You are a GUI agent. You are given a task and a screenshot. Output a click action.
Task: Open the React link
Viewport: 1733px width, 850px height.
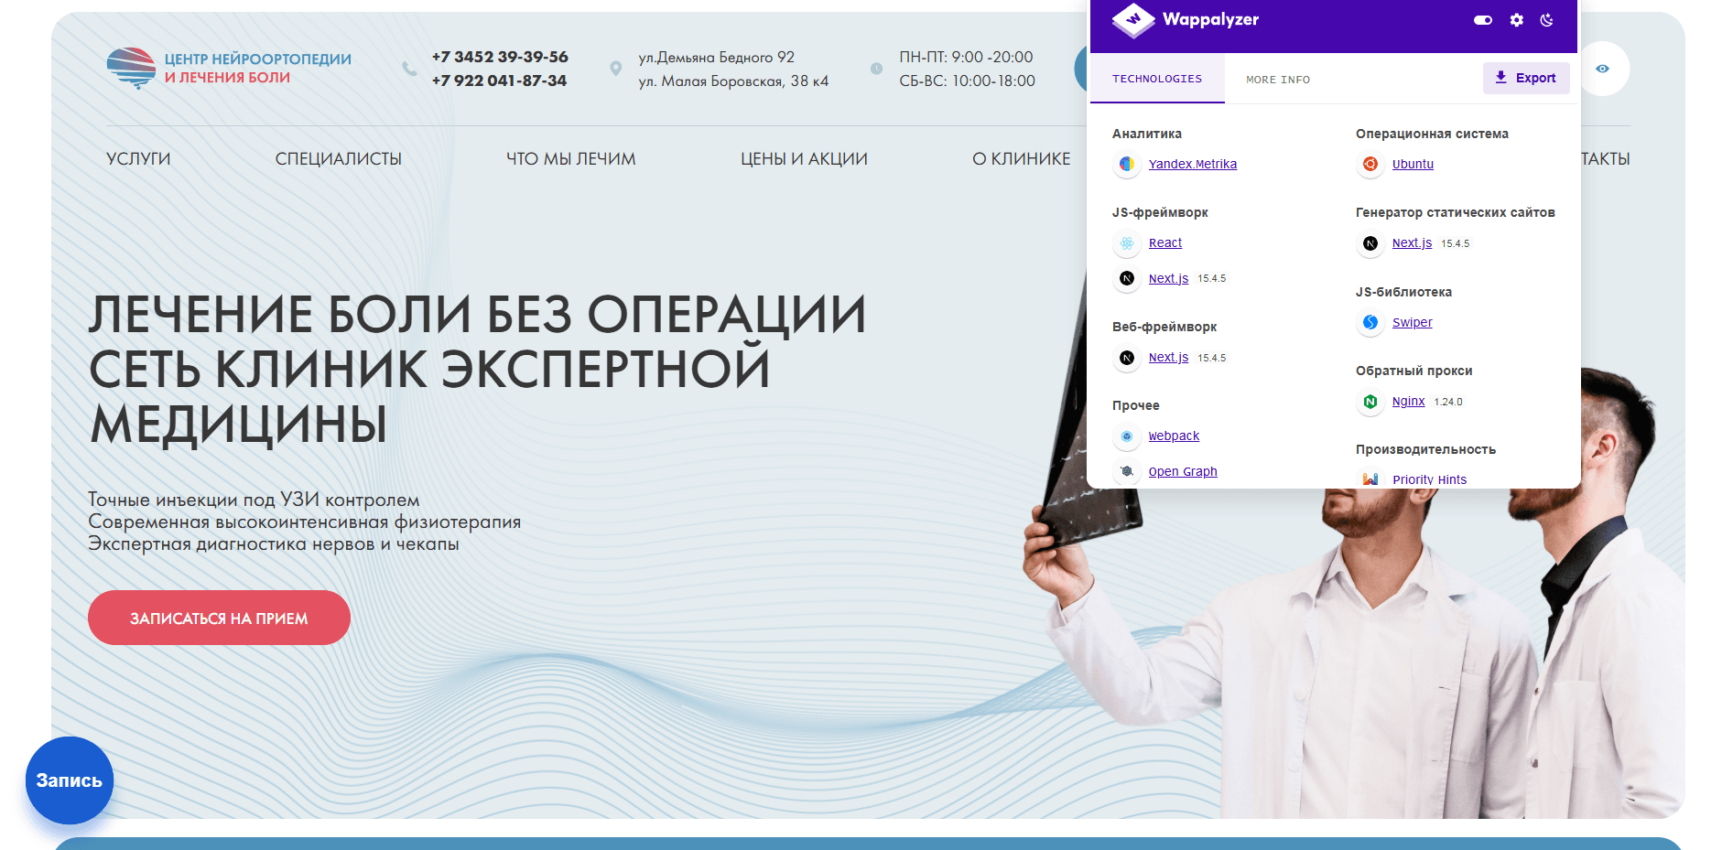coord(1165,242)
